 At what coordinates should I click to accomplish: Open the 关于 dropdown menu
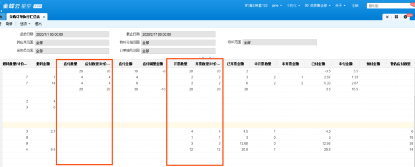pyautogui.click(x=340, y=5)
